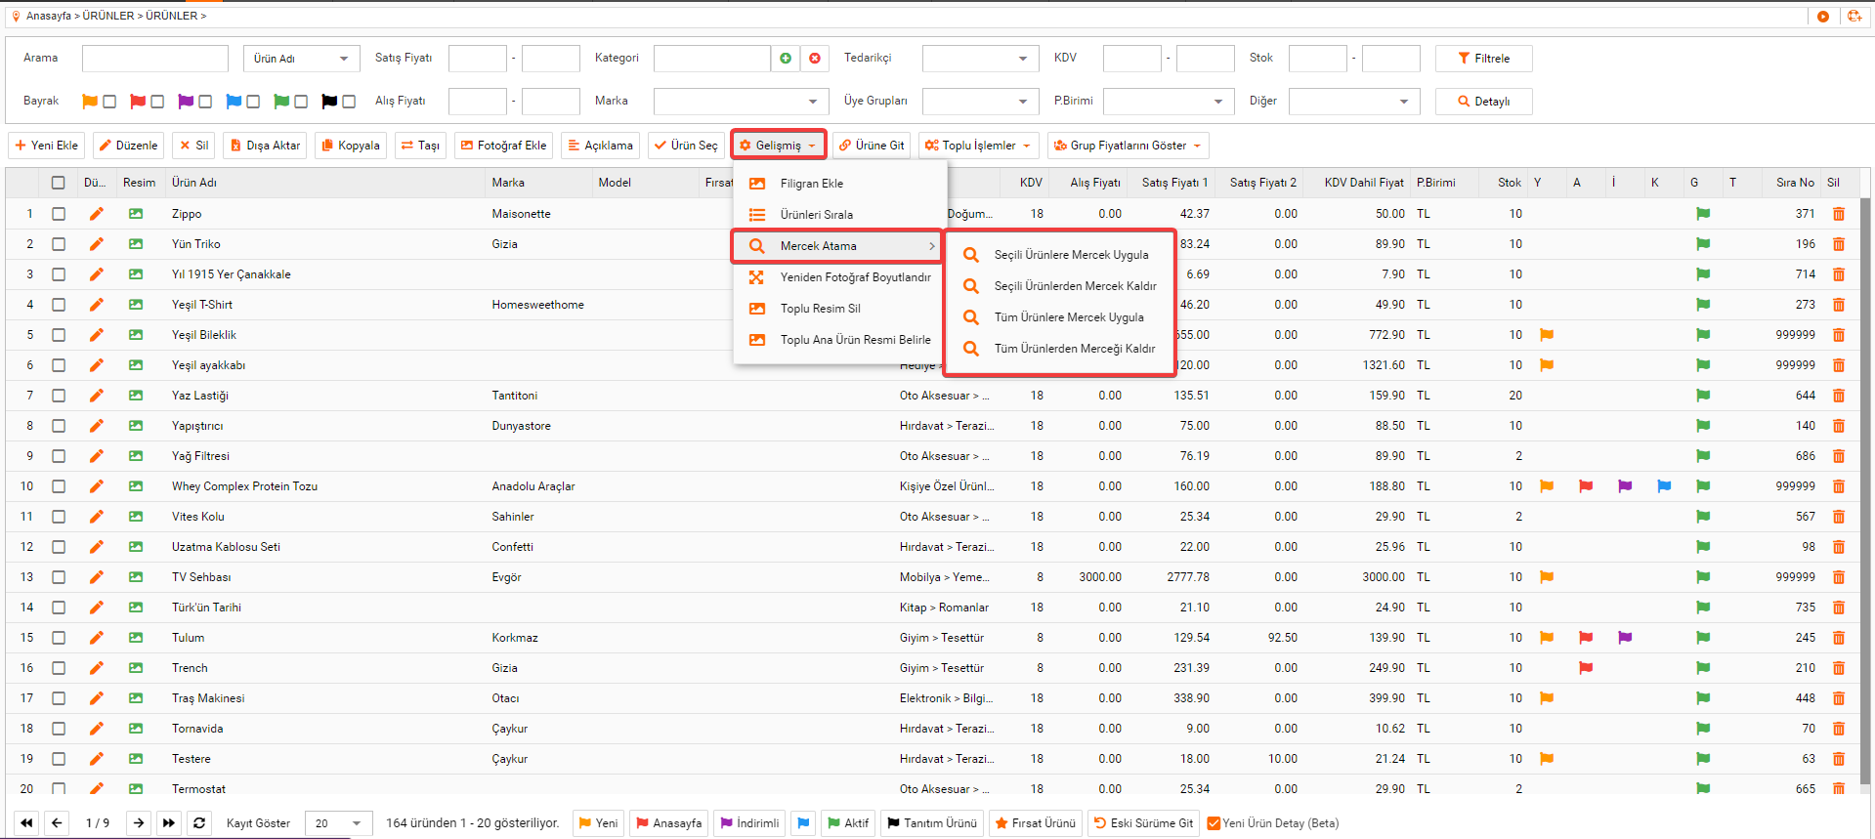
Task: Click the Filtrele button
Action: (x=1483, y=59)
